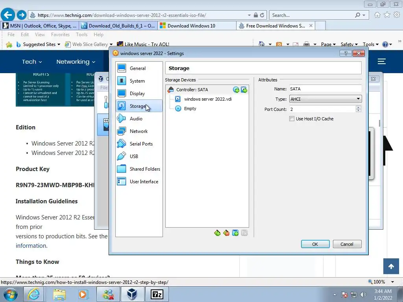Switch to MSN Outlook tab
Viewport: 403px width, 302px height.
[40, 26]
